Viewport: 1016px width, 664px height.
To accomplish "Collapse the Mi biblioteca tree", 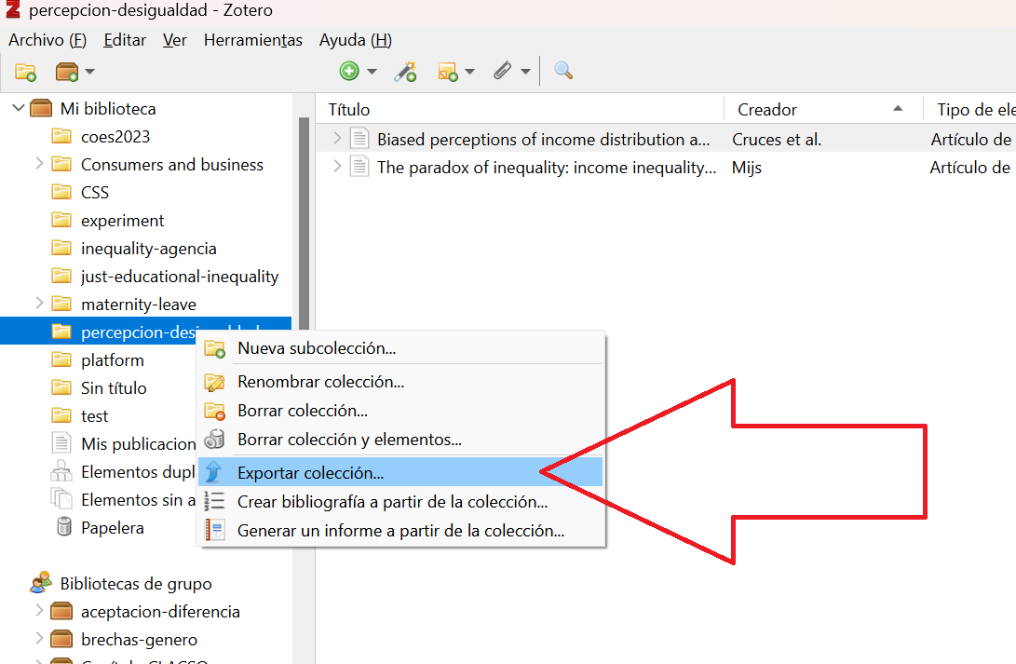I will [19, 109].
